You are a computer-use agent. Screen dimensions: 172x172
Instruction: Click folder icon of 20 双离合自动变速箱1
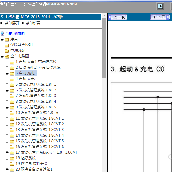point(12,169)
